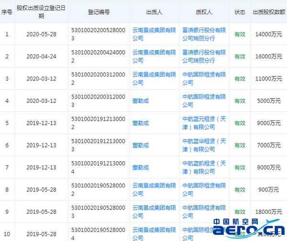Select date cell 2020-05-28

click(41, 34)
